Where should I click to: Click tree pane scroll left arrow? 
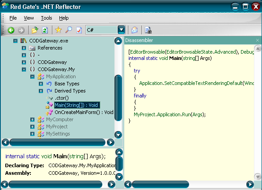point(5,143)
